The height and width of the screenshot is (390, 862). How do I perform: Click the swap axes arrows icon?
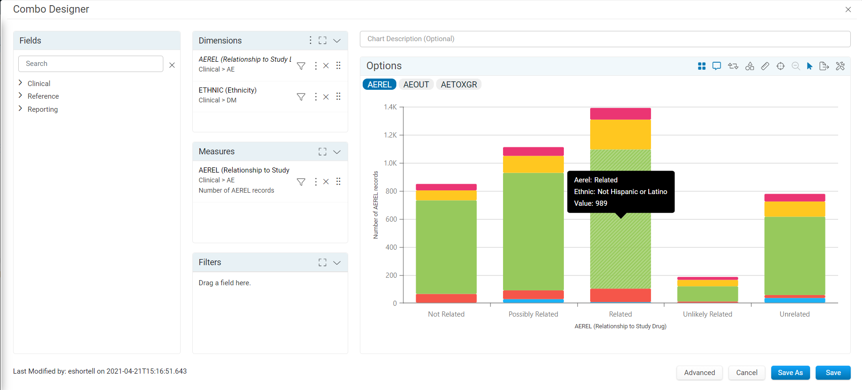pyautogui.click(x=733, y=66)
